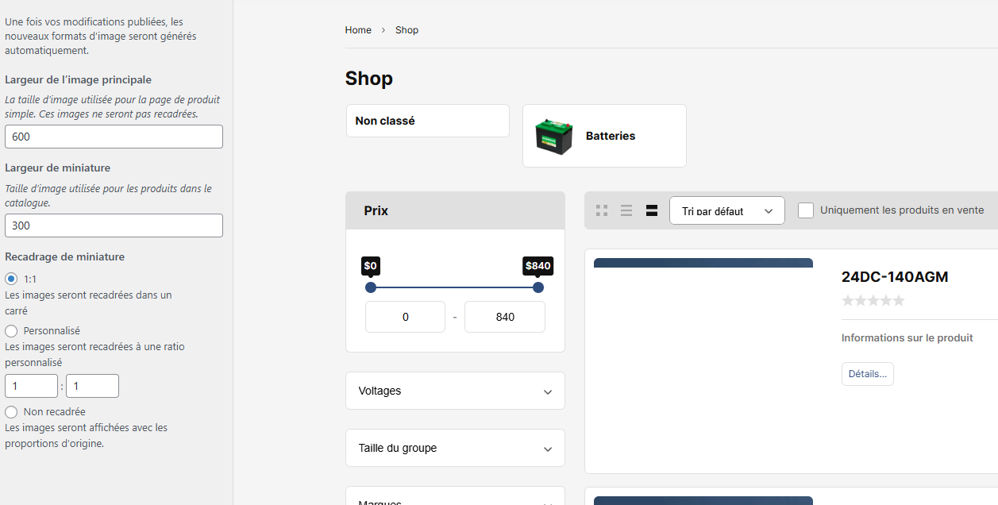Select the wide list view icon

(x=652, y=210)
